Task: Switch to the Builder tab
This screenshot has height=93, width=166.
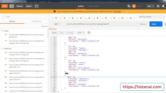Action: (x=81, y=6)
